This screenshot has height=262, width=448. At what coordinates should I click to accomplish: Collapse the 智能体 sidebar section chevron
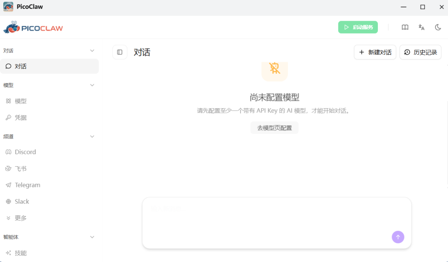92,237
